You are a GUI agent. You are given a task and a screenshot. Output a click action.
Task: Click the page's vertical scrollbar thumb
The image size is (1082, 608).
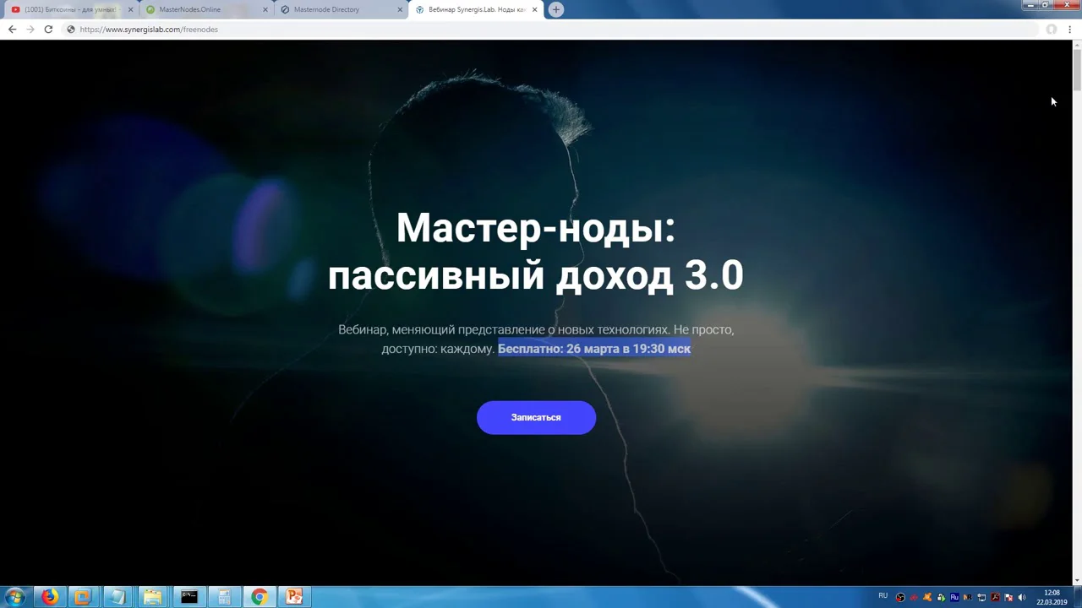[1077, 70]
